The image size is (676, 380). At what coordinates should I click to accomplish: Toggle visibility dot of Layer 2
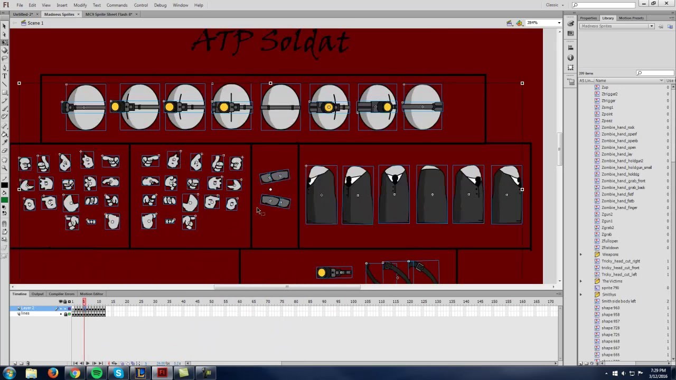[x=61, y=309]
